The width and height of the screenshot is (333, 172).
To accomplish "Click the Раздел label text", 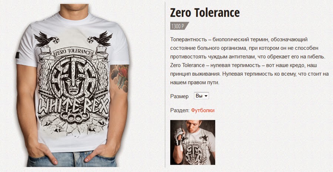I will 180,110.
